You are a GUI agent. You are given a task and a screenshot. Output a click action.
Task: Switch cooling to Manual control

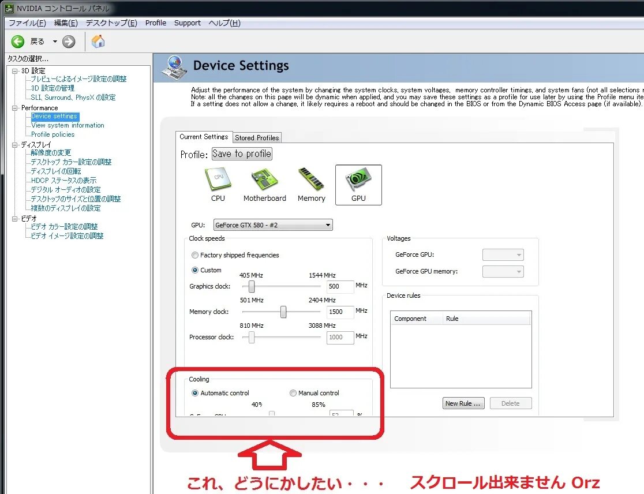293,393
